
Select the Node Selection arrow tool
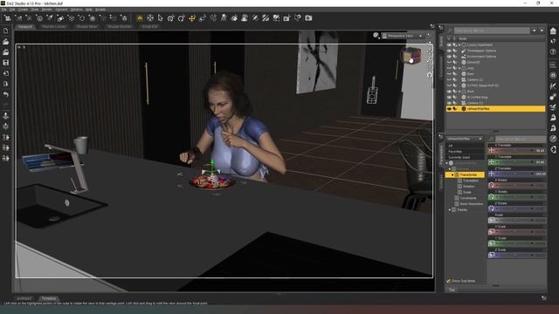[x=161, y=17]
